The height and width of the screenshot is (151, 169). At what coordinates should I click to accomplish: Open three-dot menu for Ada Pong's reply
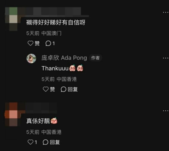tap(166, 58)
